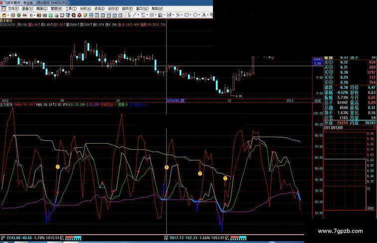Screen dimensions: 377x243
Task: Select the ellipse drawing tool
Action: [195, 15]
